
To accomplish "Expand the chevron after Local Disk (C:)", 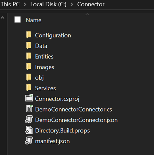I will click(x=72, y=4).
